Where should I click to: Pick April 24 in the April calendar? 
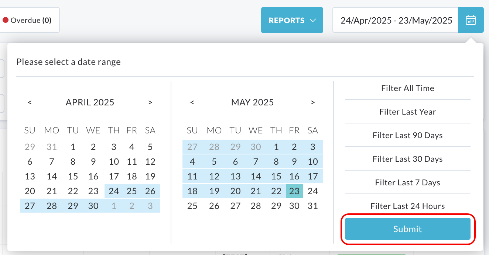114,191
